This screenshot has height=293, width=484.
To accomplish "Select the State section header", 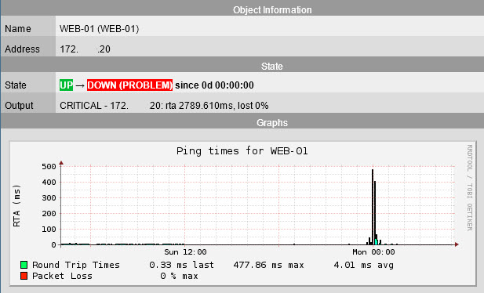I will [271, 67].
